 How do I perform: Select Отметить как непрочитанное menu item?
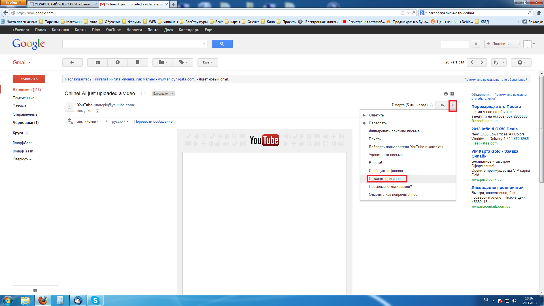(393, 195)
